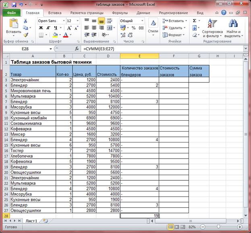Click the Save icon in quick access toolbar
Screen dimensions: 251x233
(x=14, y=5)
